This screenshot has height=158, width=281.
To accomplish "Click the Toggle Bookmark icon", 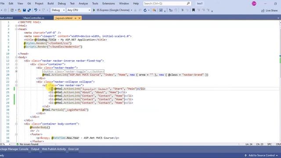I will click(193, 10).
